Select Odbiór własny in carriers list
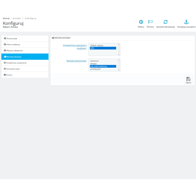The width and height of the screenshot is (196, 196). [103, 46]
